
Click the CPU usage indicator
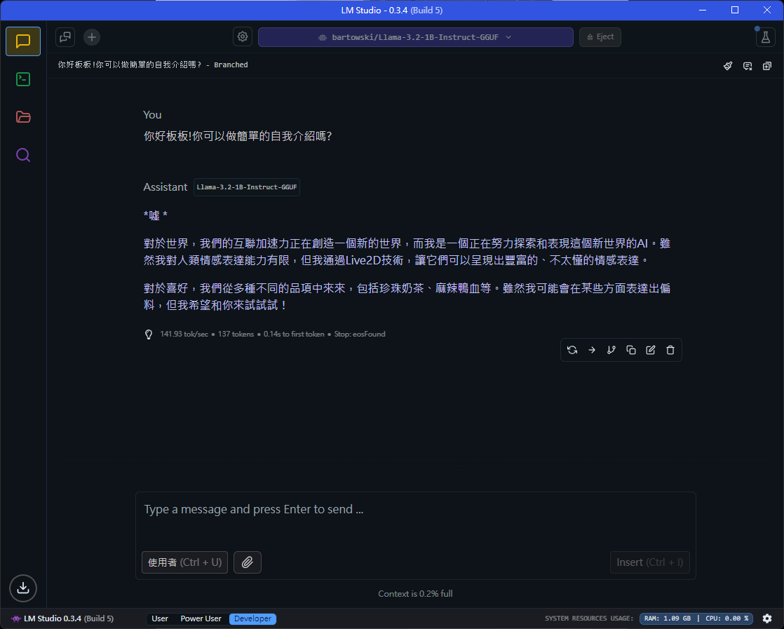click(727, 618)
